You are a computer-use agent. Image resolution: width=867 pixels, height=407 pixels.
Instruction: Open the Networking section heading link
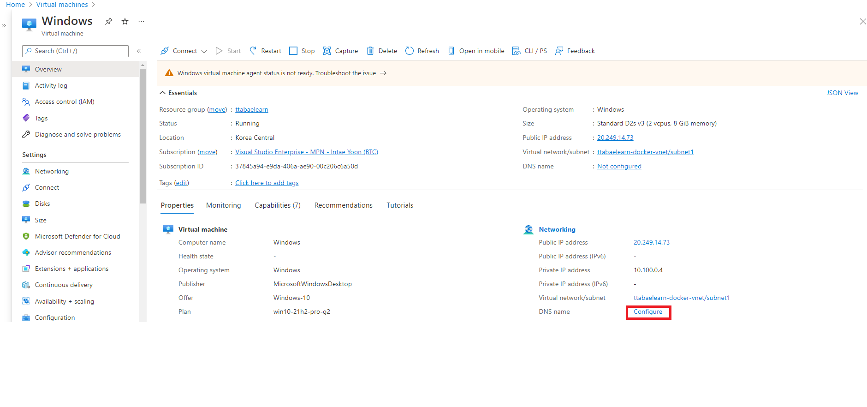557,229
